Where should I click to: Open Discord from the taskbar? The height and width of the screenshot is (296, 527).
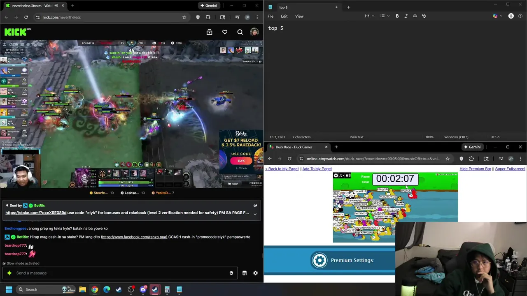[x=143, y=289]
